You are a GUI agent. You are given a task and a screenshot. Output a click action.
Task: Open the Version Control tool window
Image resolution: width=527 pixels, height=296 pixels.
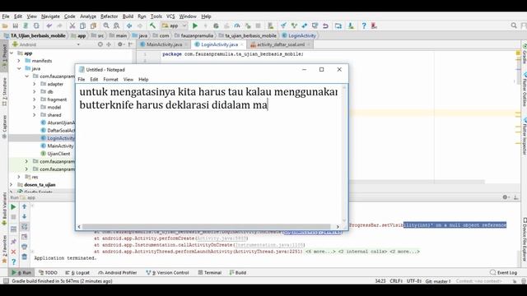[x=167, y=272]
